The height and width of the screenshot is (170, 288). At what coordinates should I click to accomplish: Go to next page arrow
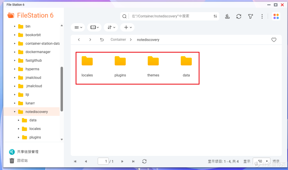pyautogui.click(x=122, y=161)
